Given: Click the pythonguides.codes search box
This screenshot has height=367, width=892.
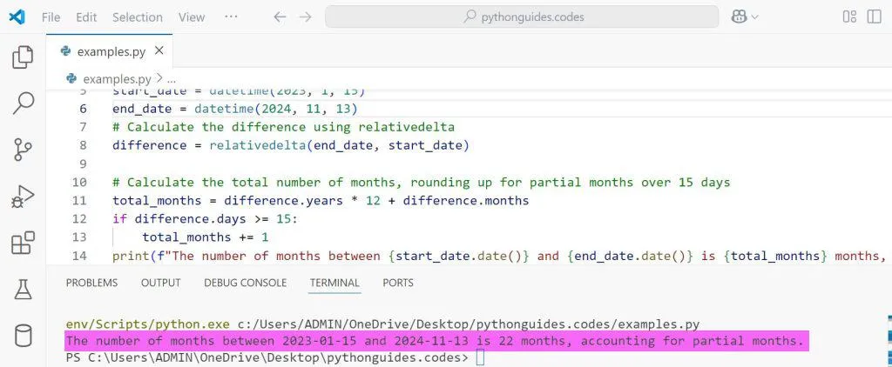Looking at the screenshot, I should 522,17.
